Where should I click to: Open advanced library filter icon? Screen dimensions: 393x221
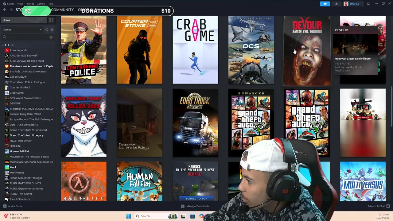pyautogui.click(x=51, y=37)
